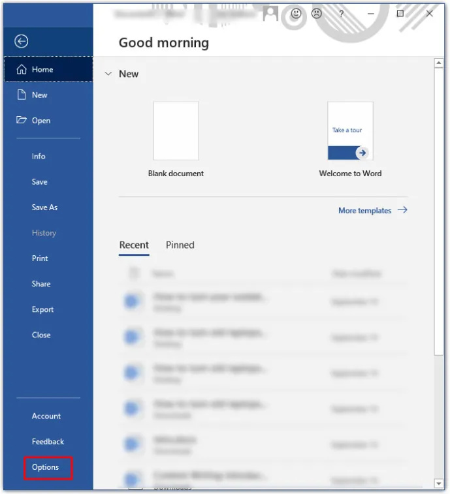Switch to the Recent tab
Image resolution: width=450 pixels, height=494 pixels.
[x=134, y=245]
